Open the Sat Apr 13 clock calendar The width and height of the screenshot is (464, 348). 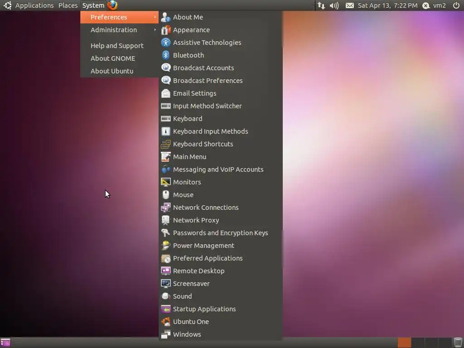coord(388,5)
